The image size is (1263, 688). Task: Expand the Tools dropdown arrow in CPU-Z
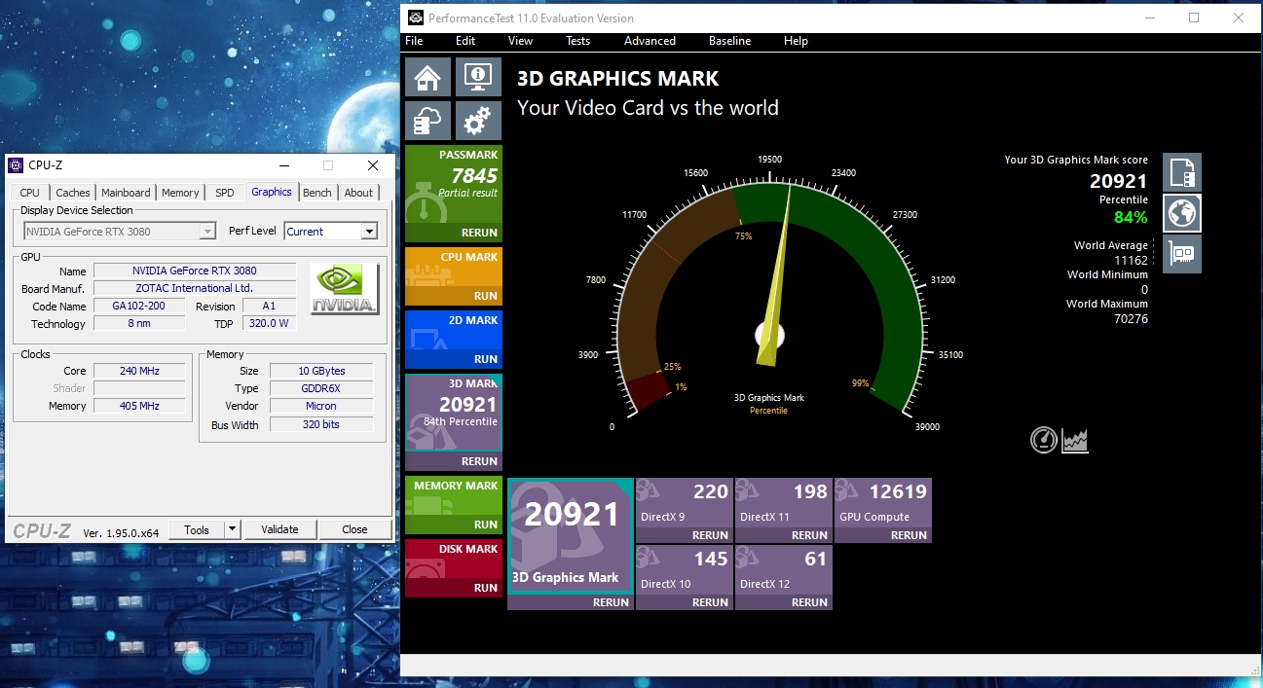tap(232, 529)
